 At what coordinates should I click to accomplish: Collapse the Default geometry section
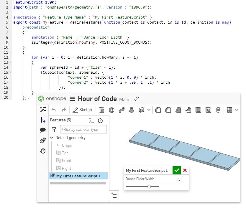coord(52,138)
